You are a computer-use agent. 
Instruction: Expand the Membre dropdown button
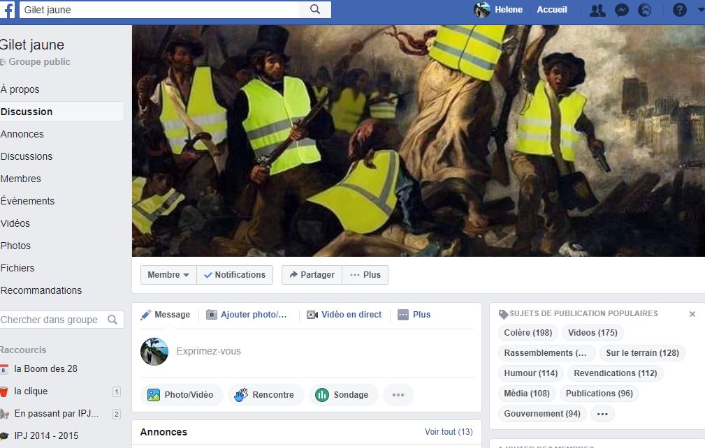coord(168,275)
